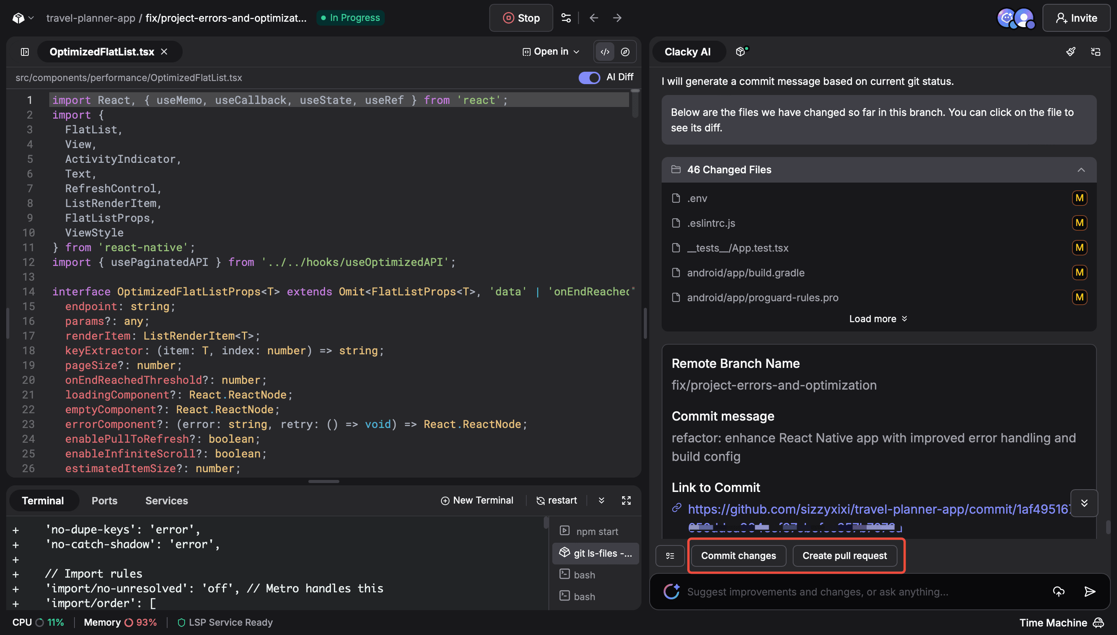
Task: Switch to code view icon
Action: 605,52
